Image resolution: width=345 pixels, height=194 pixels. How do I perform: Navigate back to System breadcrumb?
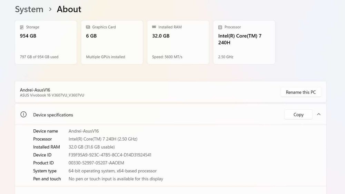point(29,9)
